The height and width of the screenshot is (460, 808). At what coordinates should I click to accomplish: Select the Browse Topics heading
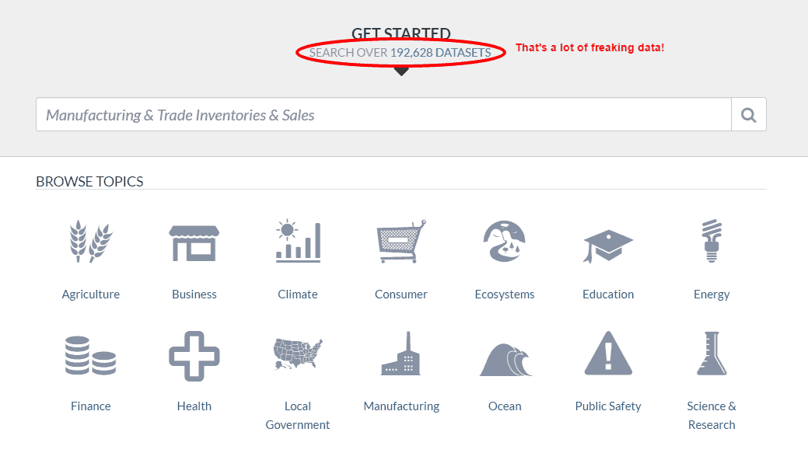(x=89, y=181)
